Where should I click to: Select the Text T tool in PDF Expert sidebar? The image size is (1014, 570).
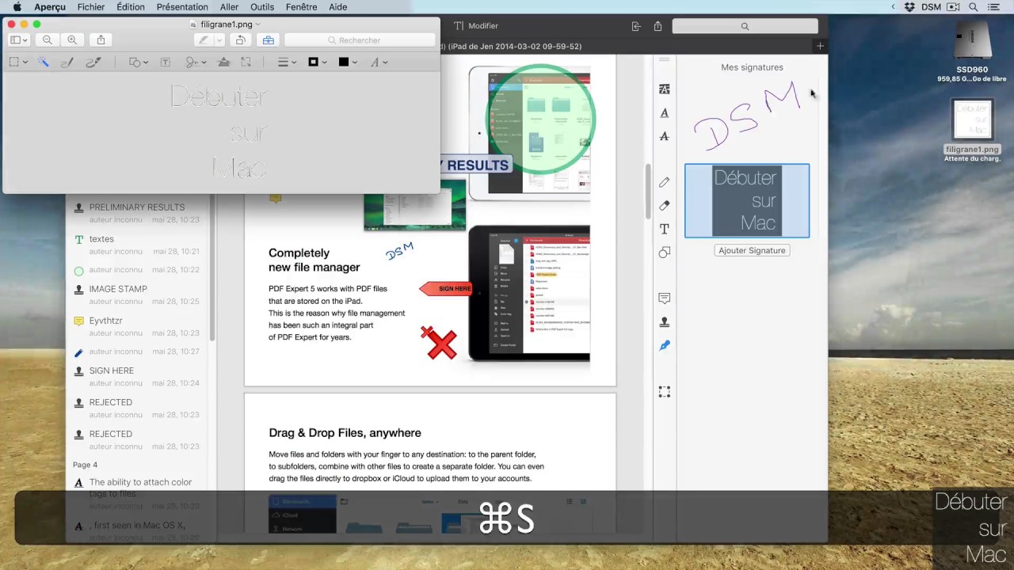point(665,229)
